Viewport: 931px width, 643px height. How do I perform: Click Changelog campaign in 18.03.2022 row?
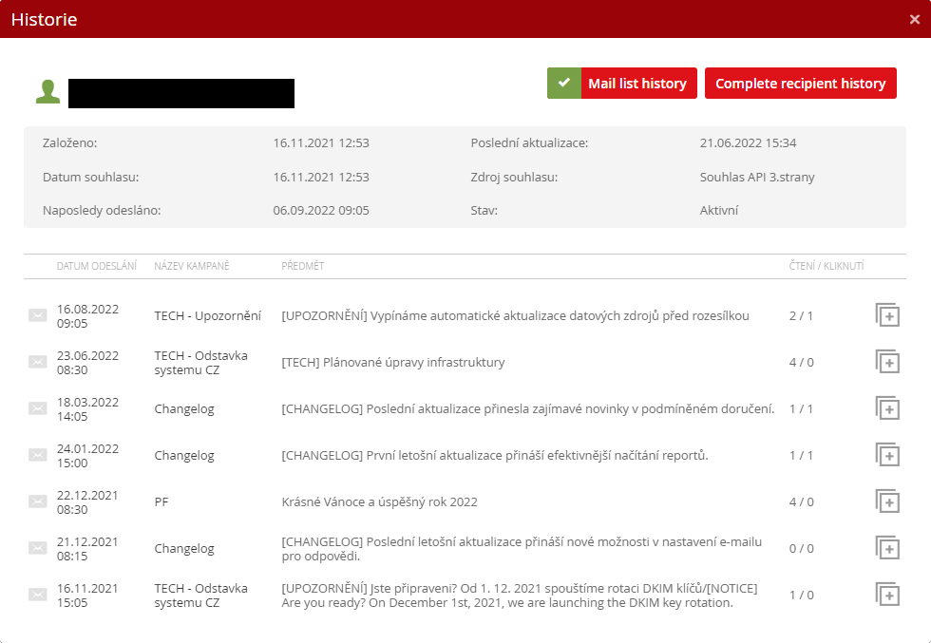tap(184, 408)
